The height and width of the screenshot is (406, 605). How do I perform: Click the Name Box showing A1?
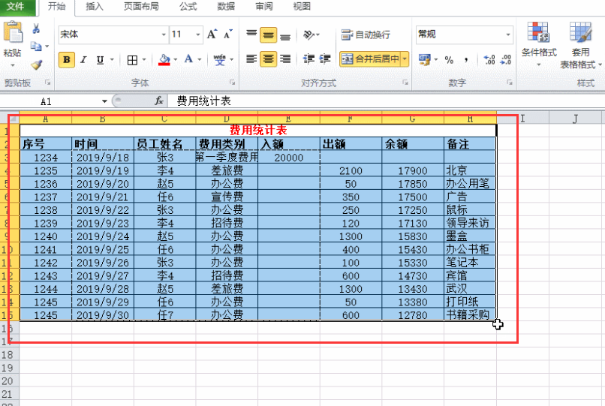[x=50, y=101]
